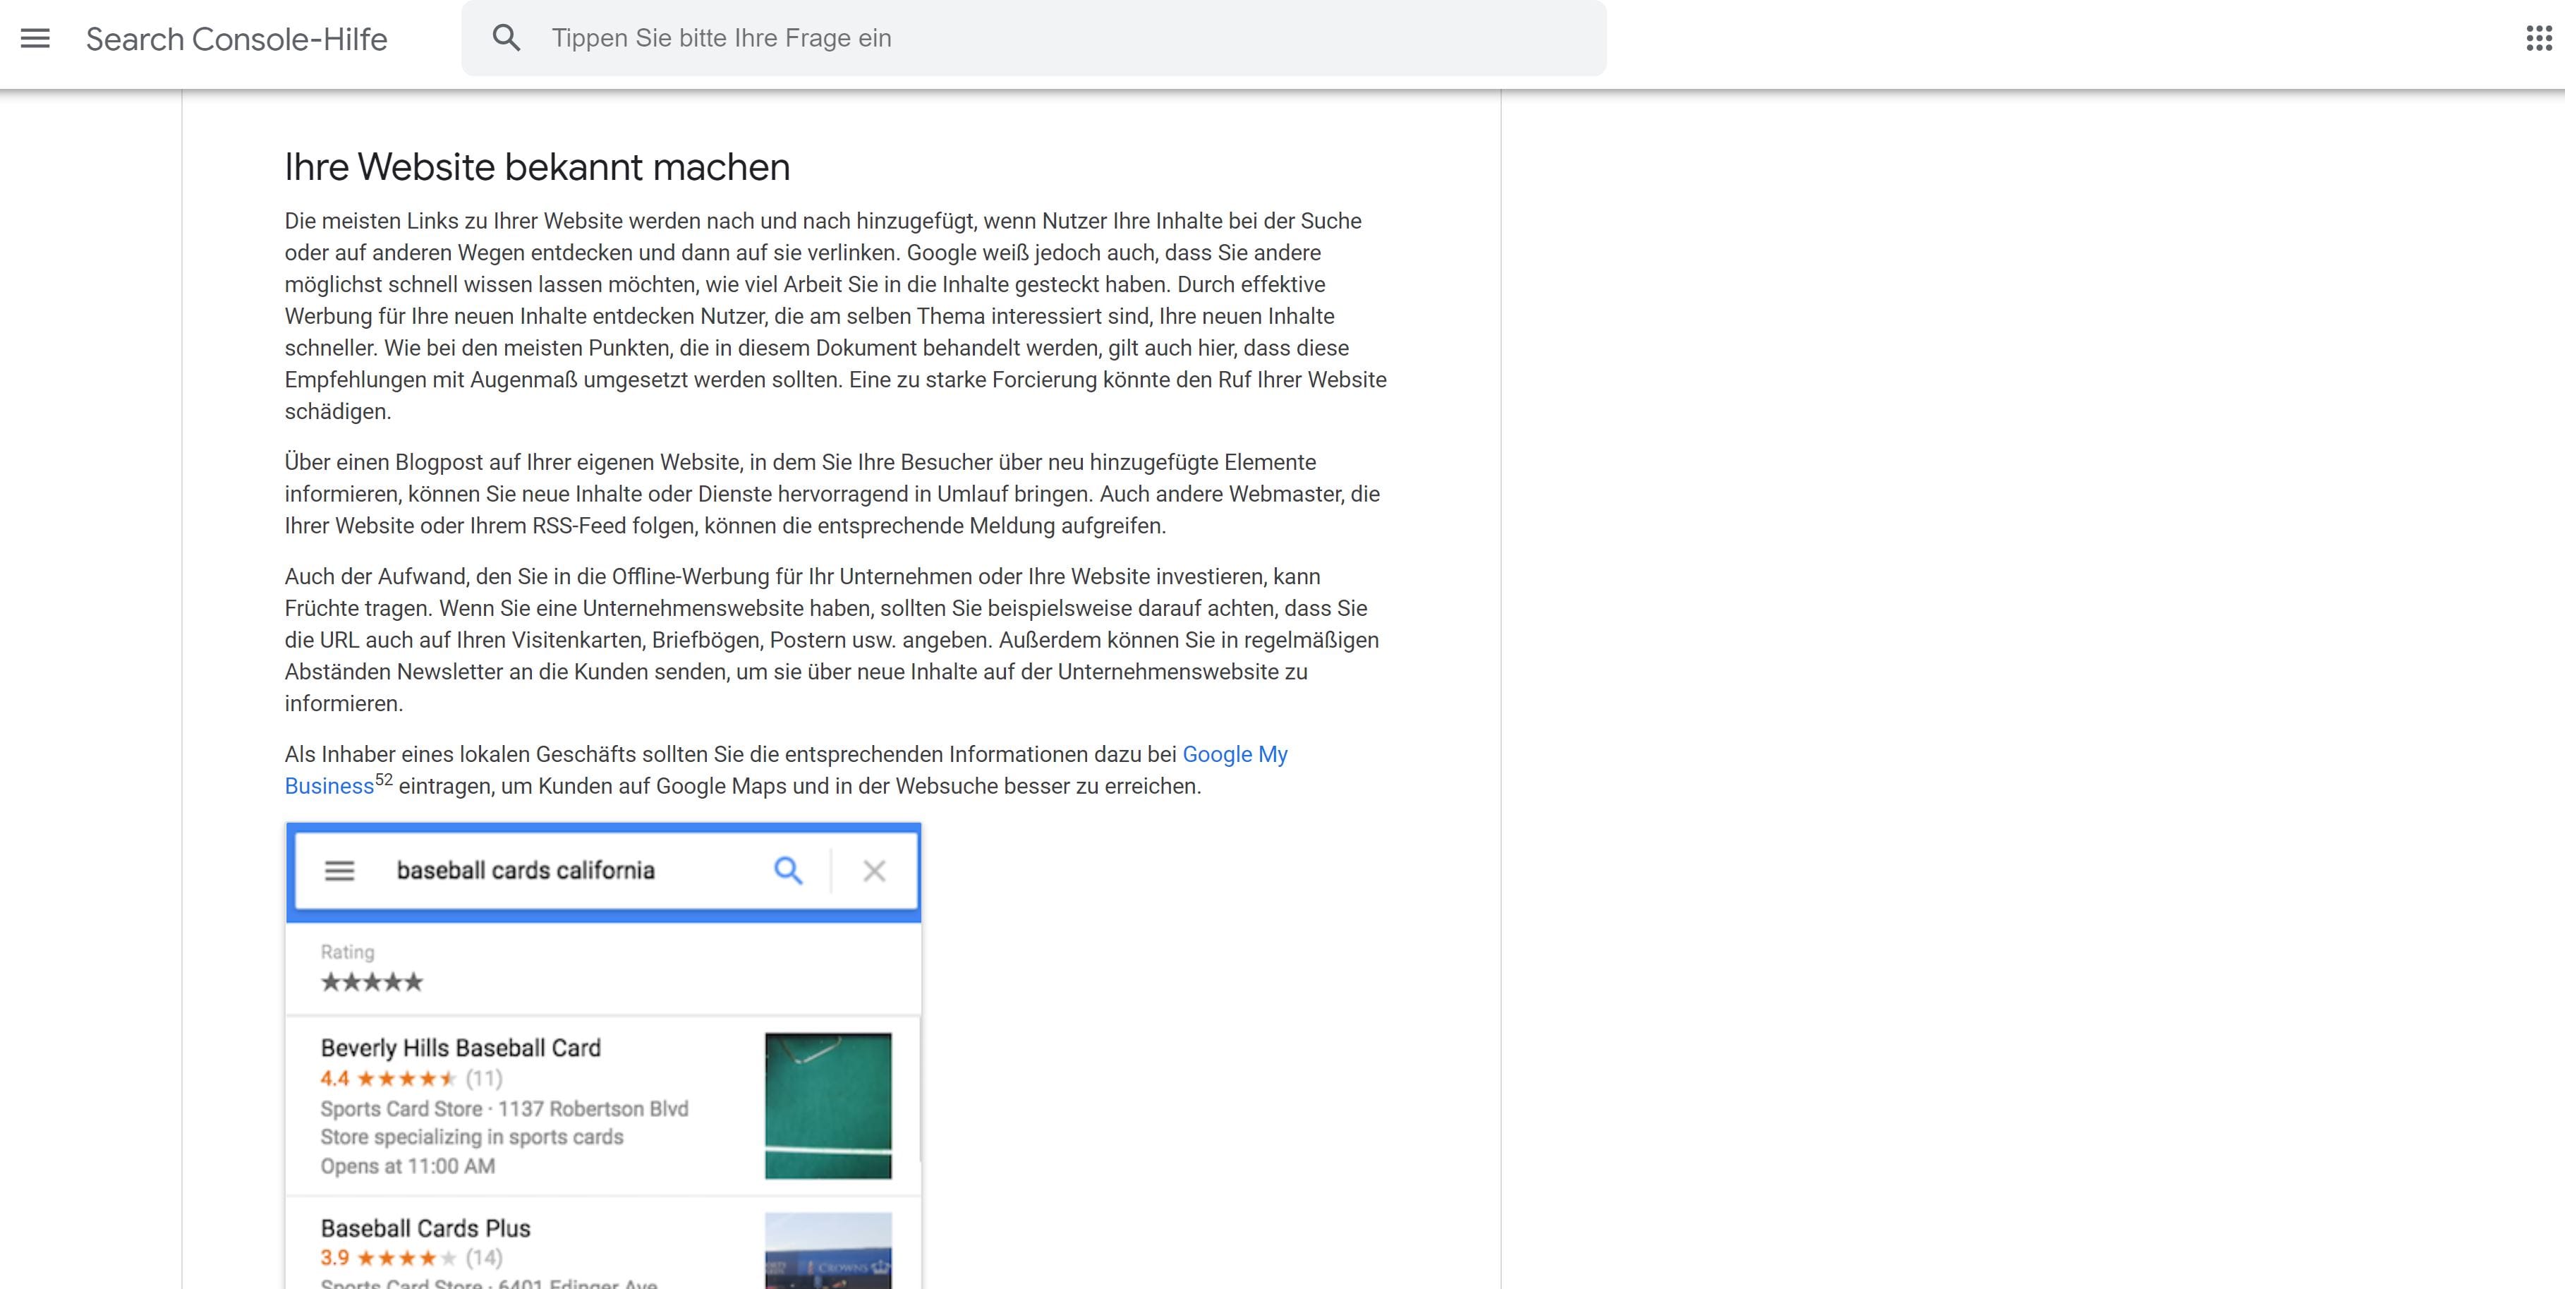Click 'Sports Card Store · 1137 Robertson Blvd'

coord(505,1108)
